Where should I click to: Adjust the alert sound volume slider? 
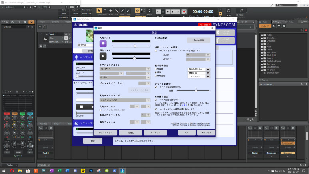pyautogui.click(x=193, y=91)
